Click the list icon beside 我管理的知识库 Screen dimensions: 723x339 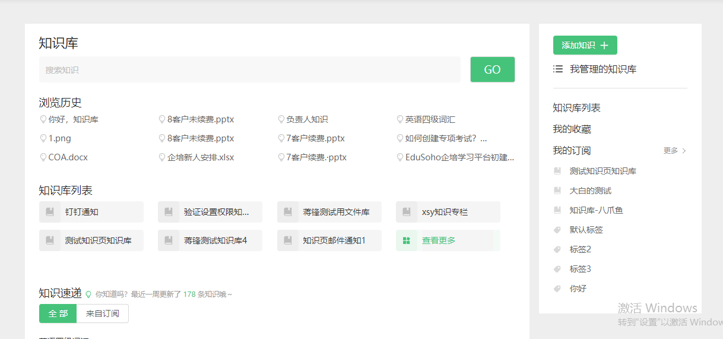click(558, 69)
